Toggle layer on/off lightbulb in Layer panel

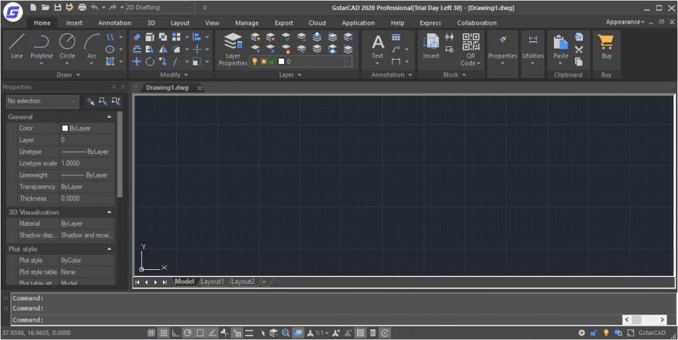255,61
